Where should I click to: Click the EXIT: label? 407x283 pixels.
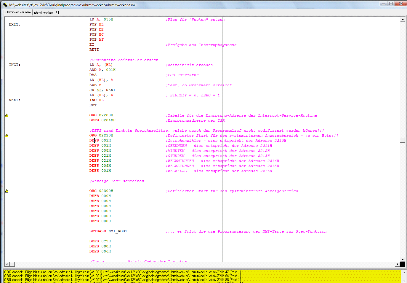15,24
